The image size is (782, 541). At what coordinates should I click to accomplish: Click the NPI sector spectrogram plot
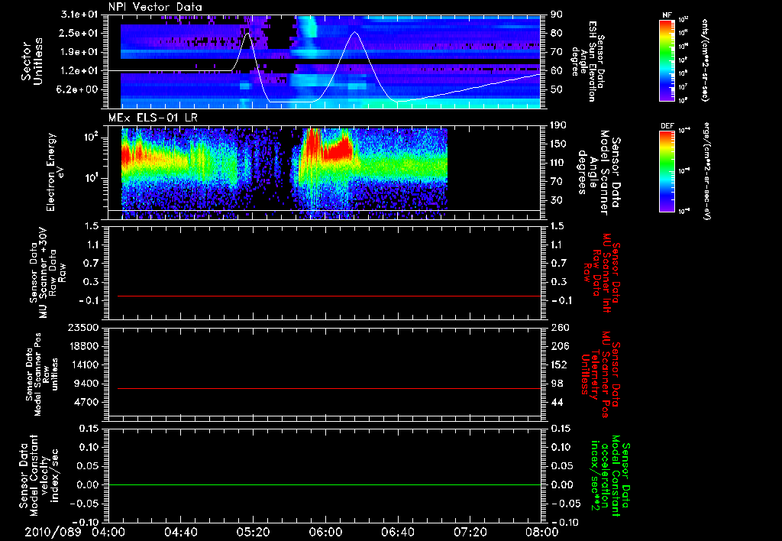click(x=325, y=61)
